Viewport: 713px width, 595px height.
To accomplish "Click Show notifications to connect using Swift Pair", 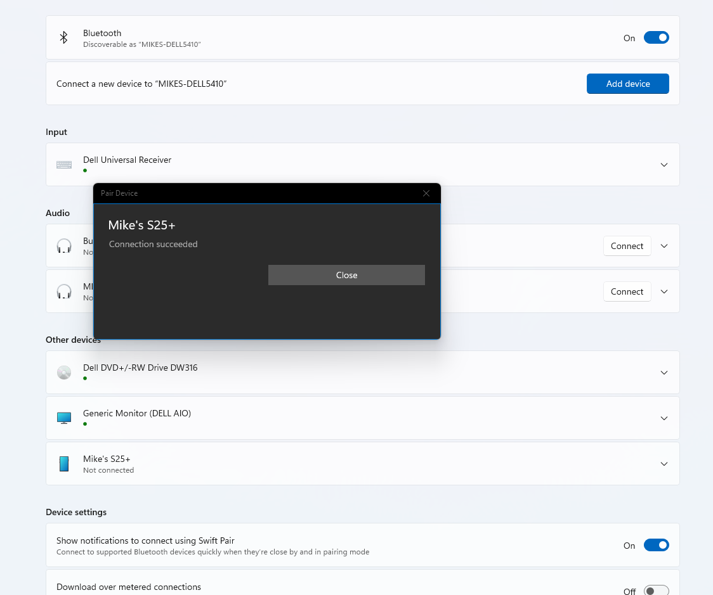I will click(145, 541).
